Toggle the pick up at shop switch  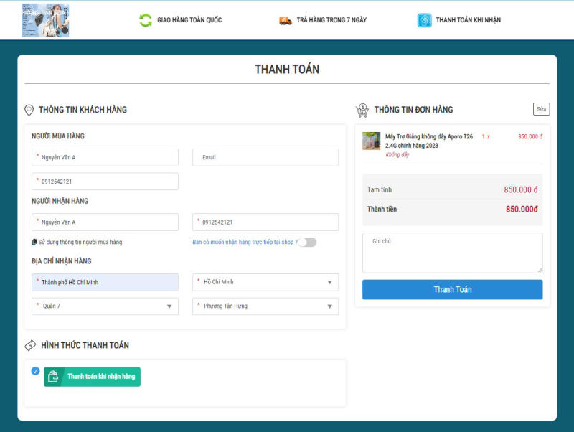coord(307,242)
